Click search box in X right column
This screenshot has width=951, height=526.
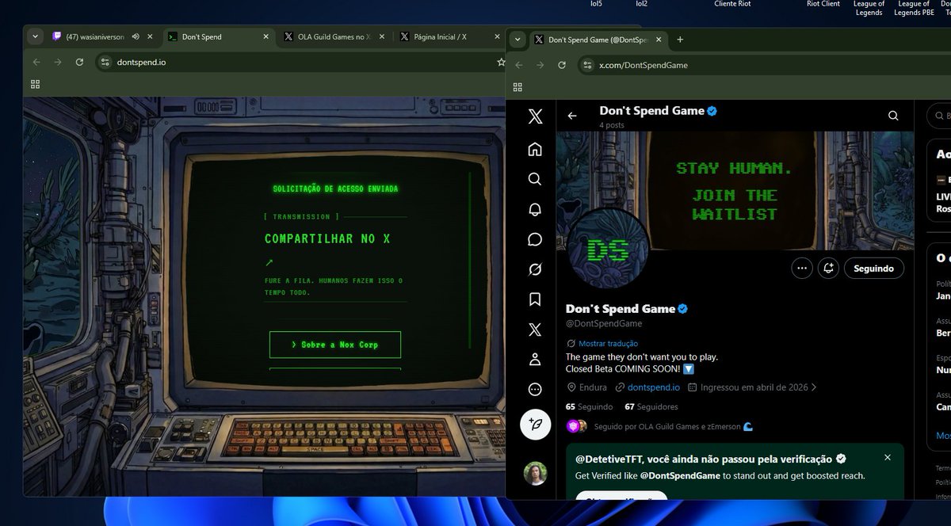[x=939, y=116]
